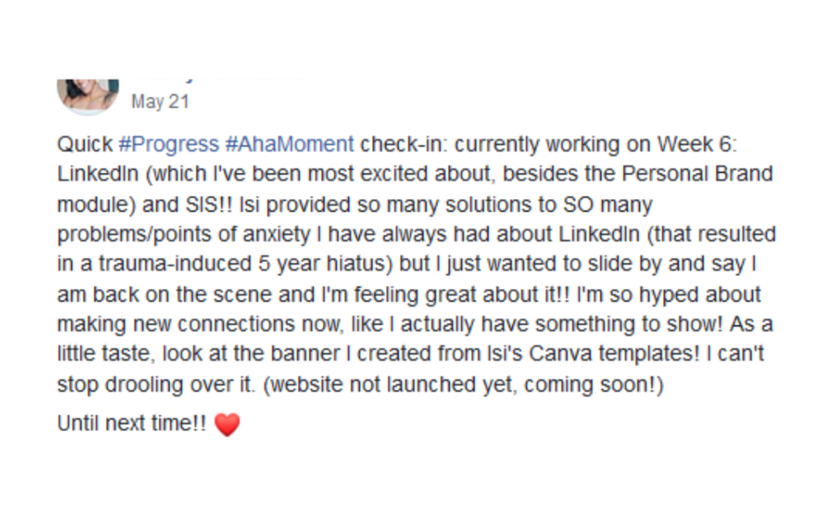Click the red heart emoji
Image resolution: width=832 pixels, height=508 pixels.
tap(227, 425)
